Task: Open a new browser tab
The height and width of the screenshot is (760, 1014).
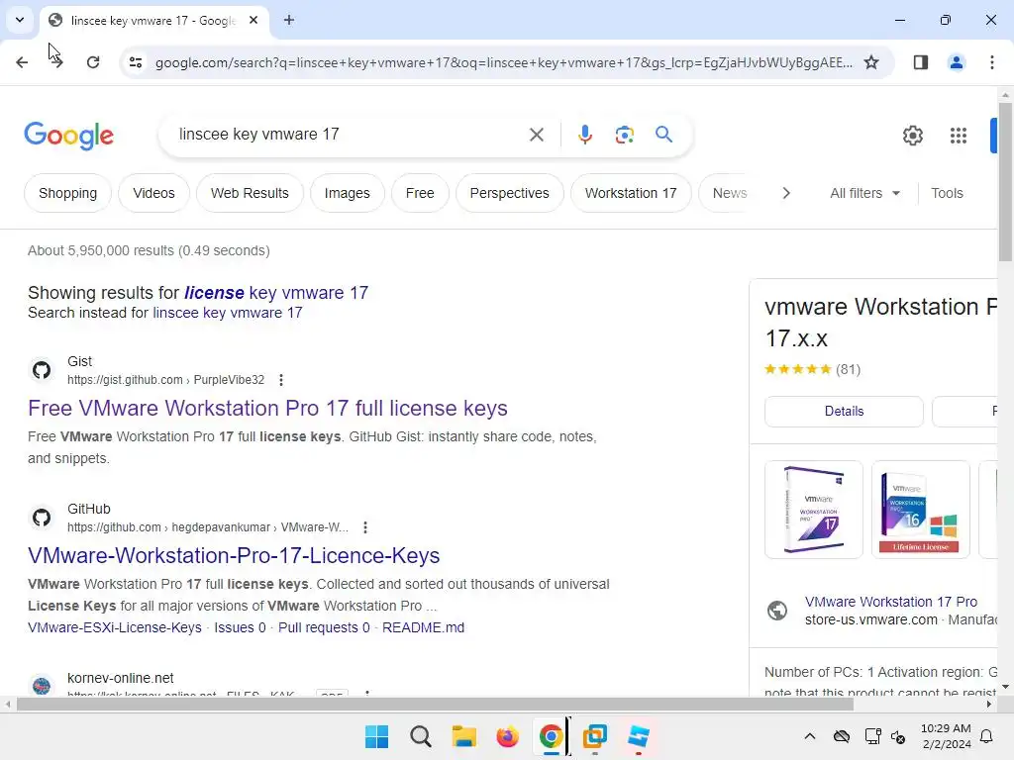Action: click(289, 20)
